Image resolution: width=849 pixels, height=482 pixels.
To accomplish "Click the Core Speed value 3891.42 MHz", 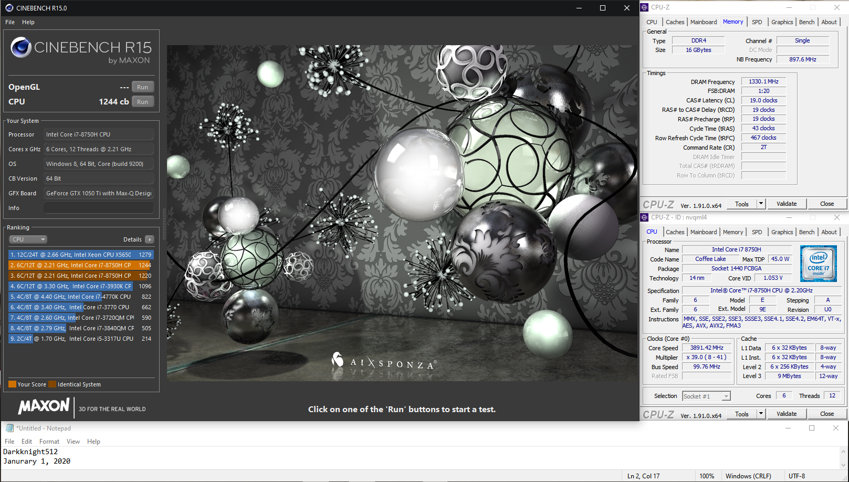I will point(707,348).
